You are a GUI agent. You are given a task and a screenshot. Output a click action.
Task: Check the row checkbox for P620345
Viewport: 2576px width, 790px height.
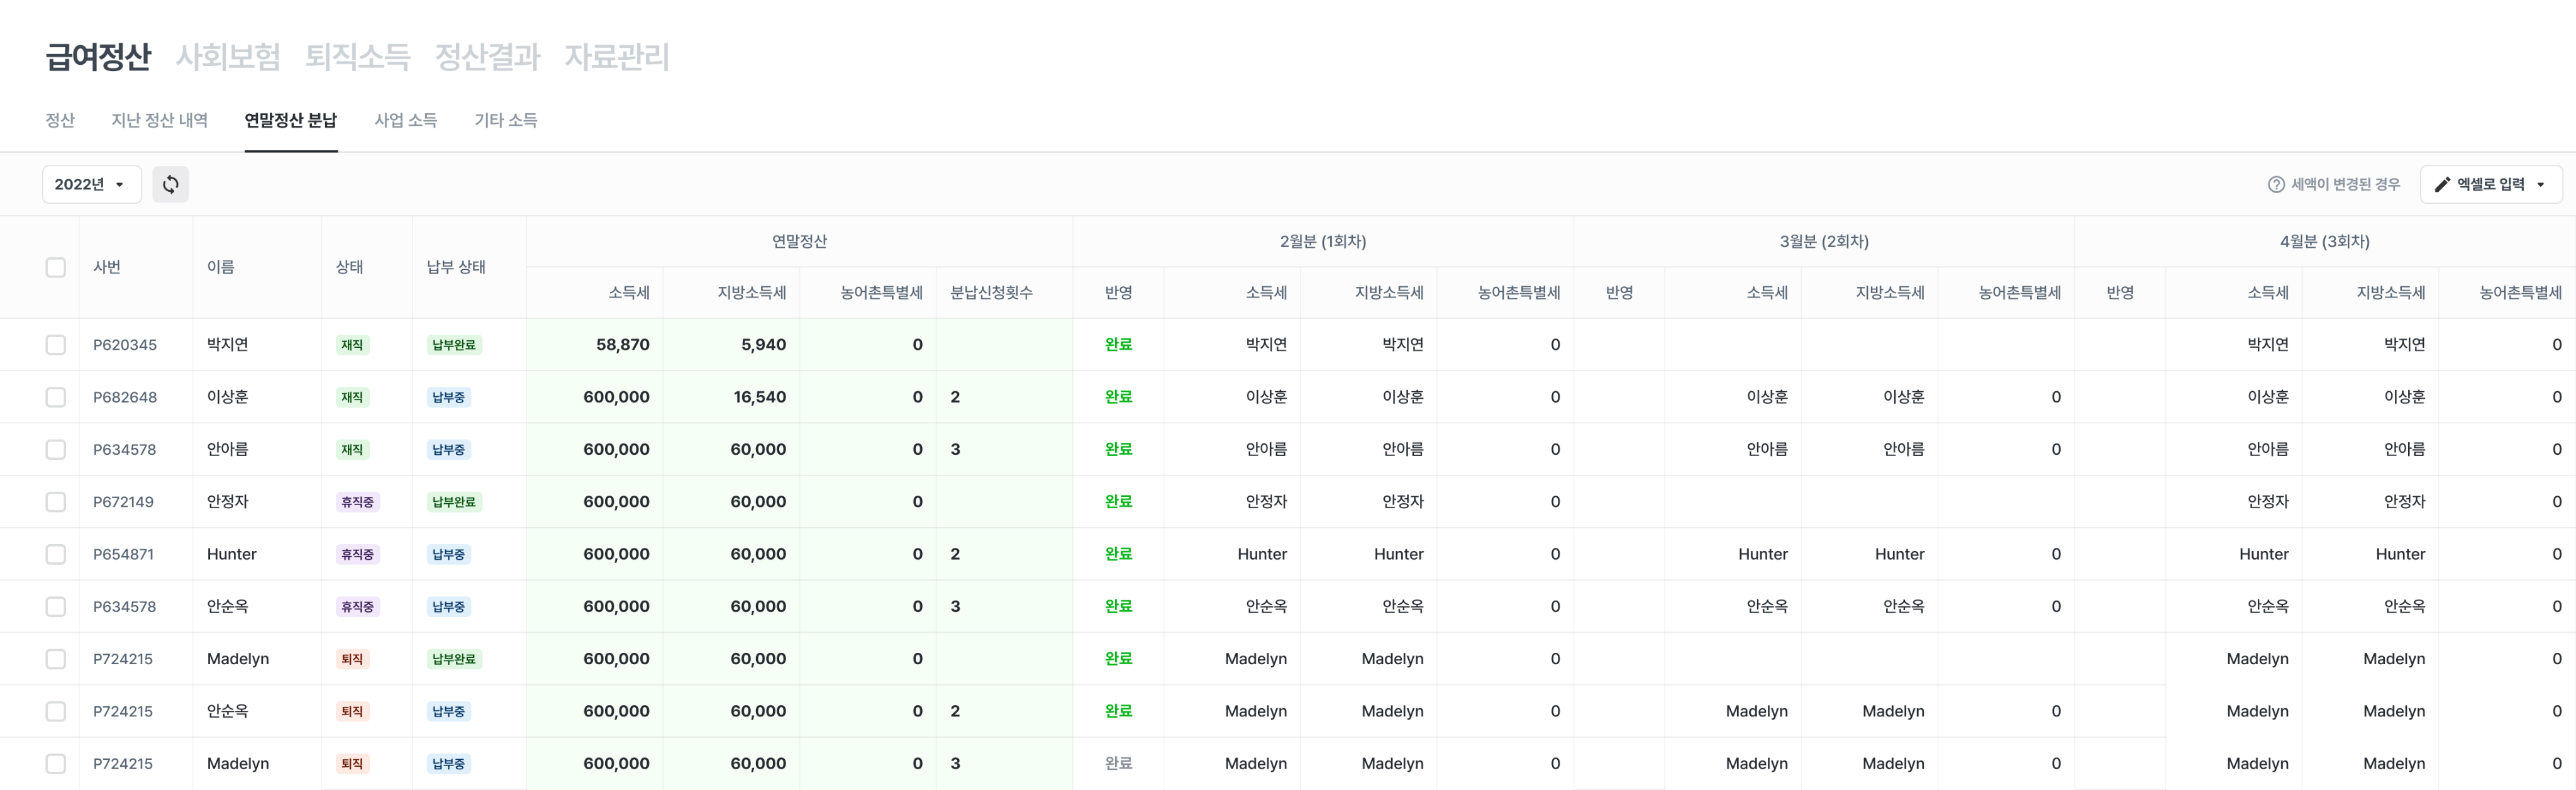point(56,345)
